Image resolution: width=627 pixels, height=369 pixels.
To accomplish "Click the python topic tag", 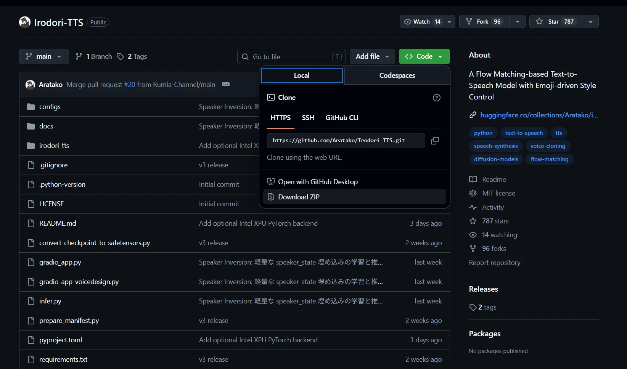I will point(483,133).
